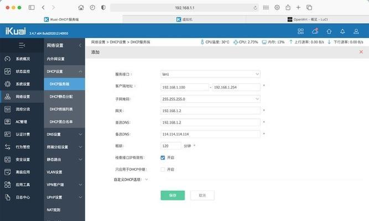369x221 pixels.
Task: Open 认证计费 sidebar item
Action: 22,134
